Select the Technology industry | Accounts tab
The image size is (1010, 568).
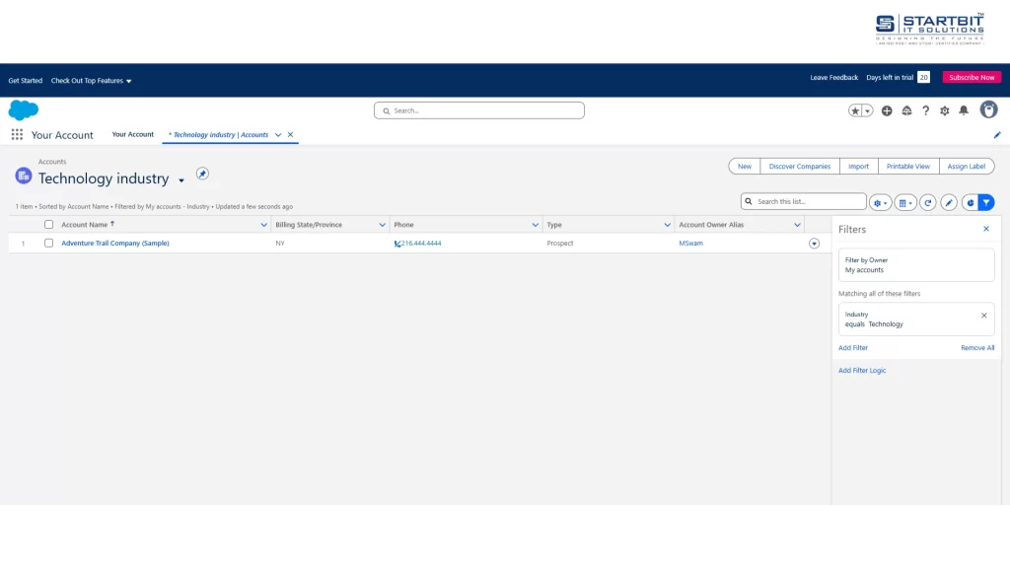[x=220, y=134]
